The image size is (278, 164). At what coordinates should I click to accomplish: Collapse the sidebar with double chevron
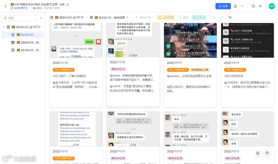point(41,18)
